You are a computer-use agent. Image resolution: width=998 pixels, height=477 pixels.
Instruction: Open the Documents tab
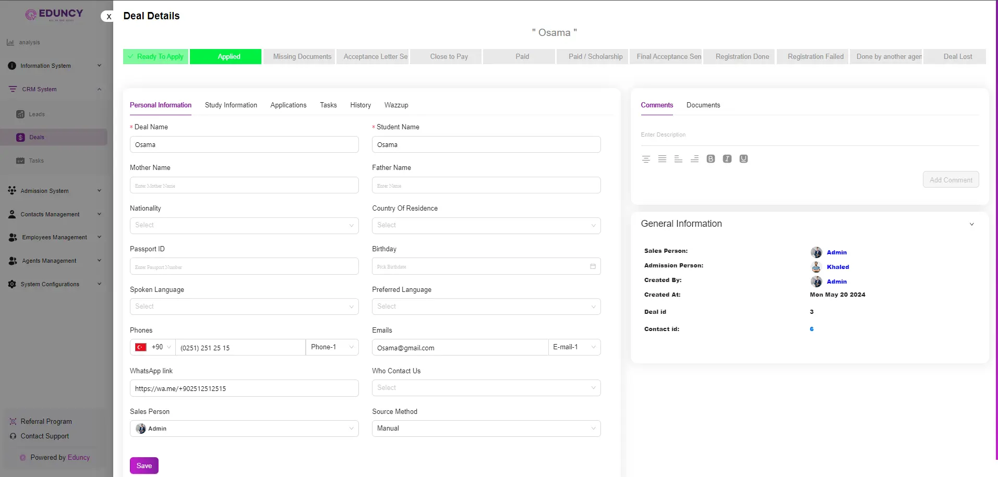point(703,105)
